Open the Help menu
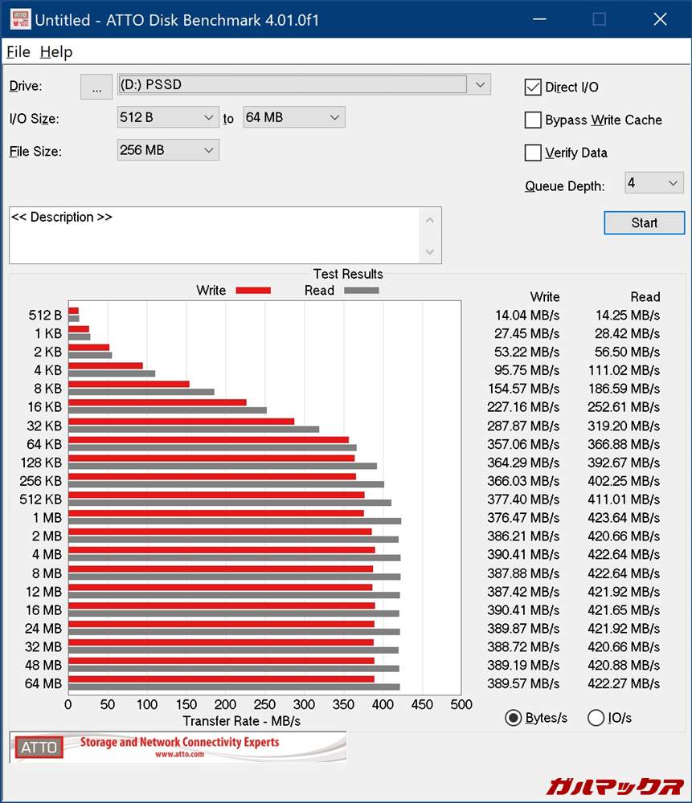The width and height of the screenshot is (692, 803). pos(56,52)
